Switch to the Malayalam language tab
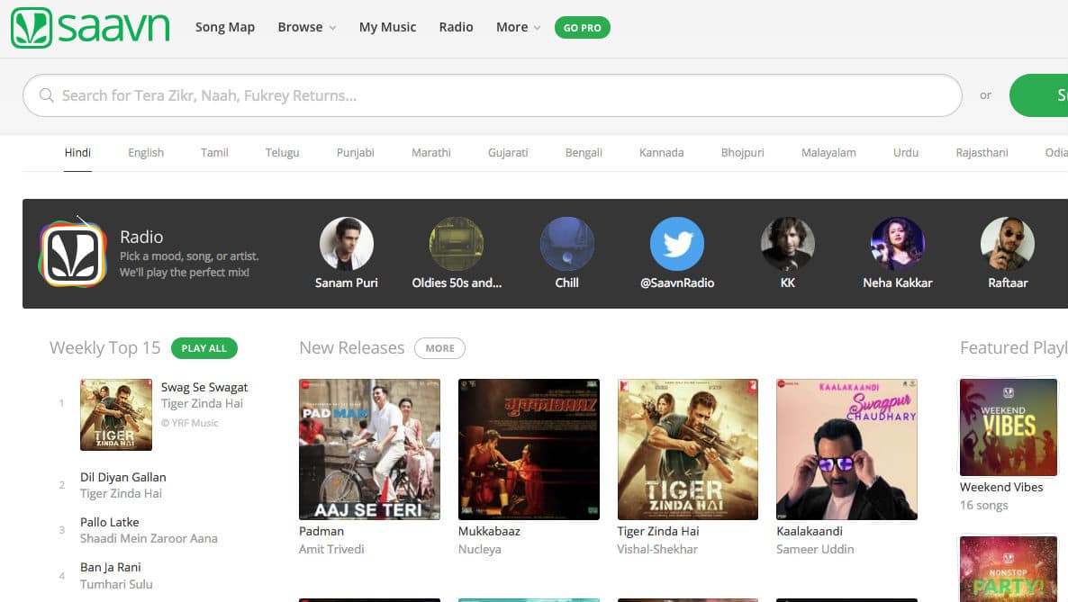1068x602 pixels. (828, 153)
